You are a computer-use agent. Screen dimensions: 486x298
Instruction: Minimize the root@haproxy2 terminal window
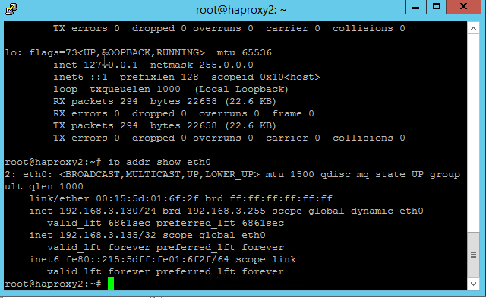click(x=415, y=7)
